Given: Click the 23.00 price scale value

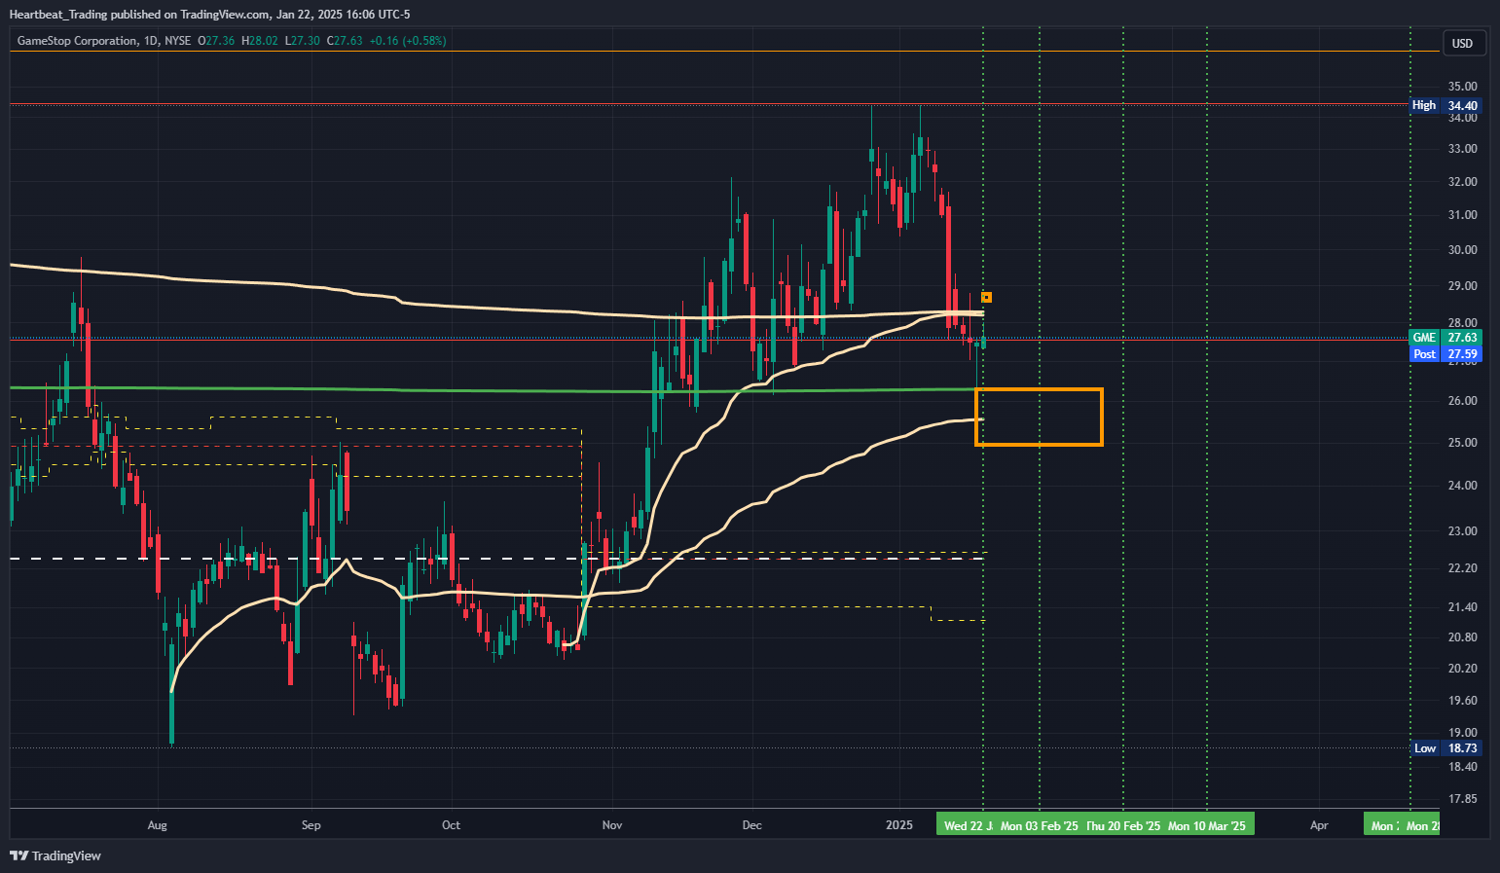Looking at the screenshot, I should click(x=1462, y=531).
